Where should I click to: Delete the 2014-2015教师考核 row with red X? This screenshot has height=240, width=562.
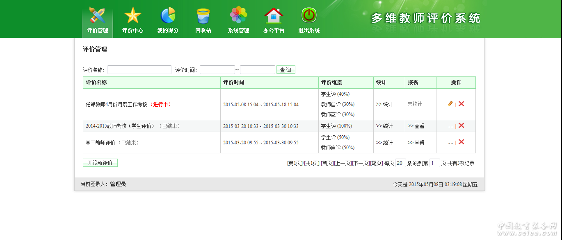(x=461, y=126)
